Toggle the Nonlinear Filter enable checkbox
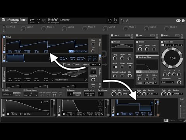 click(x=137, y=57)
